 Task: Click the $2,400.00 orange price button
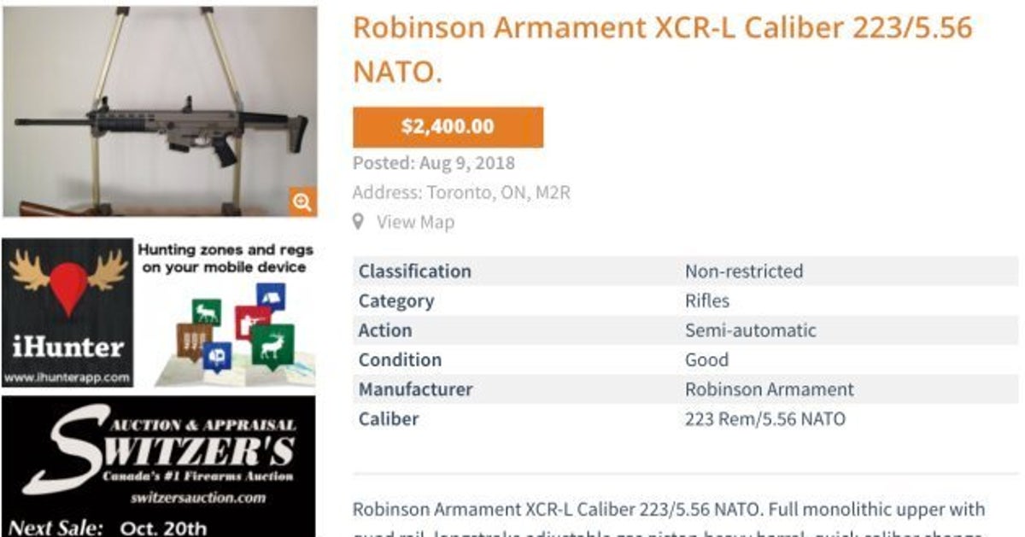point(448,127)
